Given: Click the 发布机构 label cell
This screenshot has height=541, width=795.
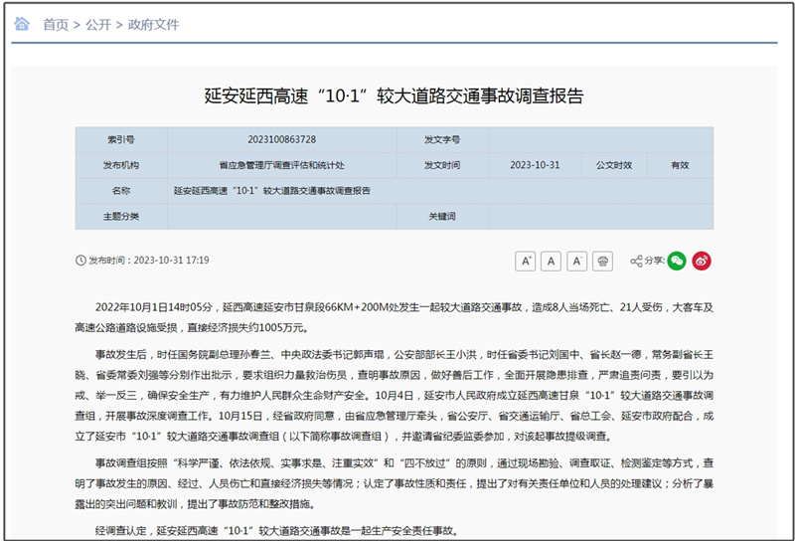Looking at the screenshot, I should point(121,165).
